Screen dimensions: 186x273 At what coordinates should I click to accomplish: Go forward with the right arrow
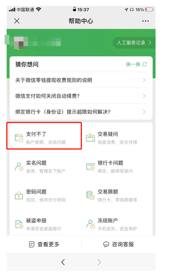(x=99, y=262)
